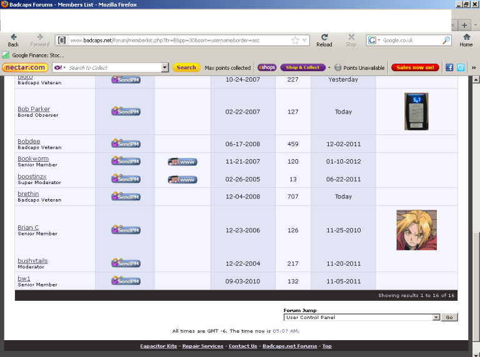Open the eshops toolbar button
Screen dimensions: 480x357
[267, 67]
